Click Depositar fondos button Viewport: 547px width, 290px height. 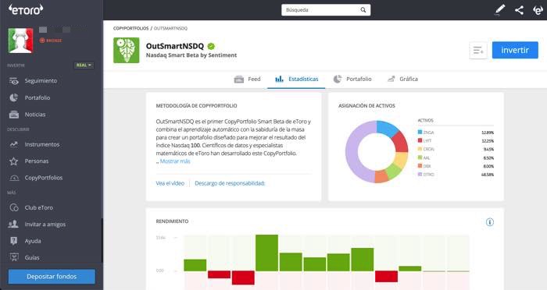[52, 277]
